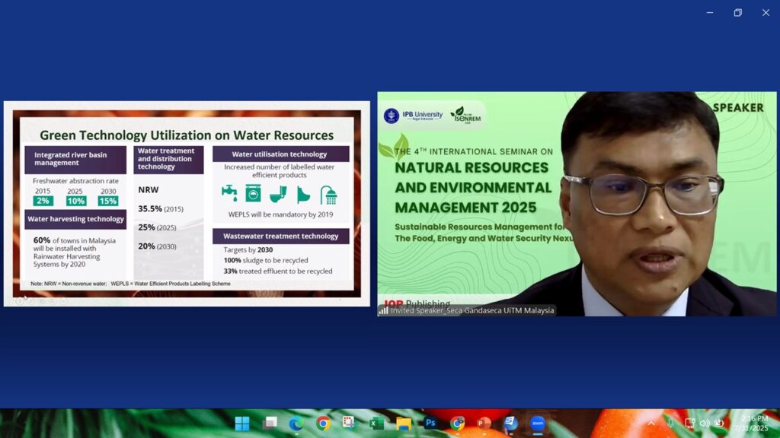The height and width of the screenshot is (438, 780).
Task: Open Zoom app from the taskbar
Action: coord(538,424)
